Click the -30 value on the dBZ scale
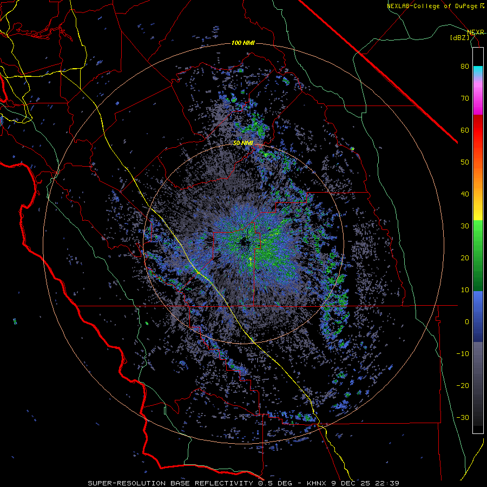This screenshot has height=487, width=487. point(463,417)
